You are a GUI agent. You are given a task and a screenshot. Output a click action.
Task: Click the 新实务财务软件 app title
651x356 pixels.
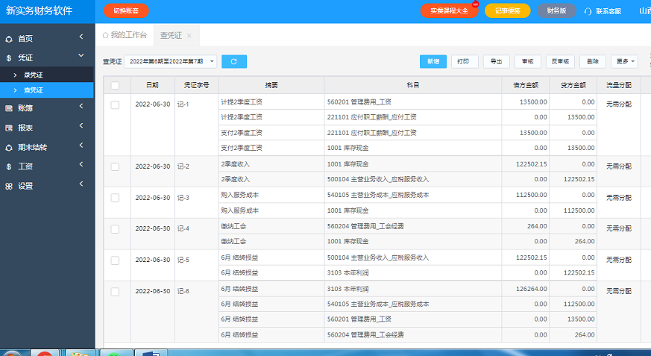tap(39, 10)
